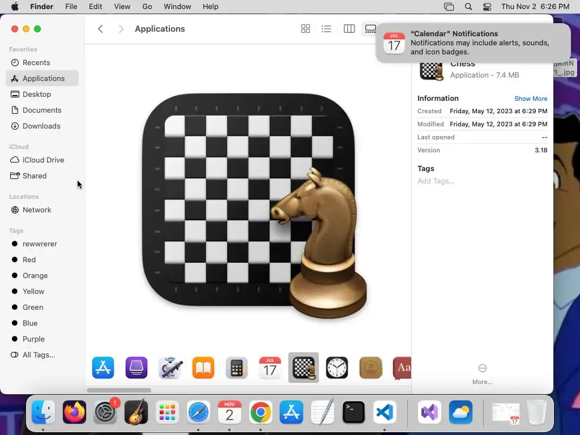Viewport: 580px width, 435px height.
Task: Select the Green tag in sidebar
Action: click(x=42, y=308)
